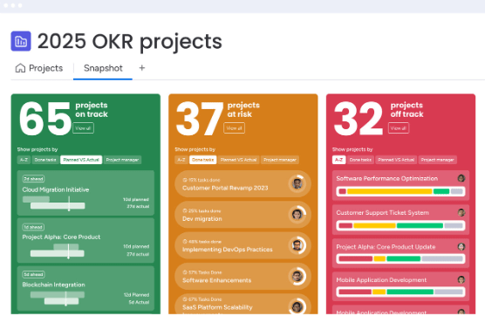Image resolution: width=485 pixels, height=323 pixels.
Task: View all projects off track
Action: [x=399, y=128]
